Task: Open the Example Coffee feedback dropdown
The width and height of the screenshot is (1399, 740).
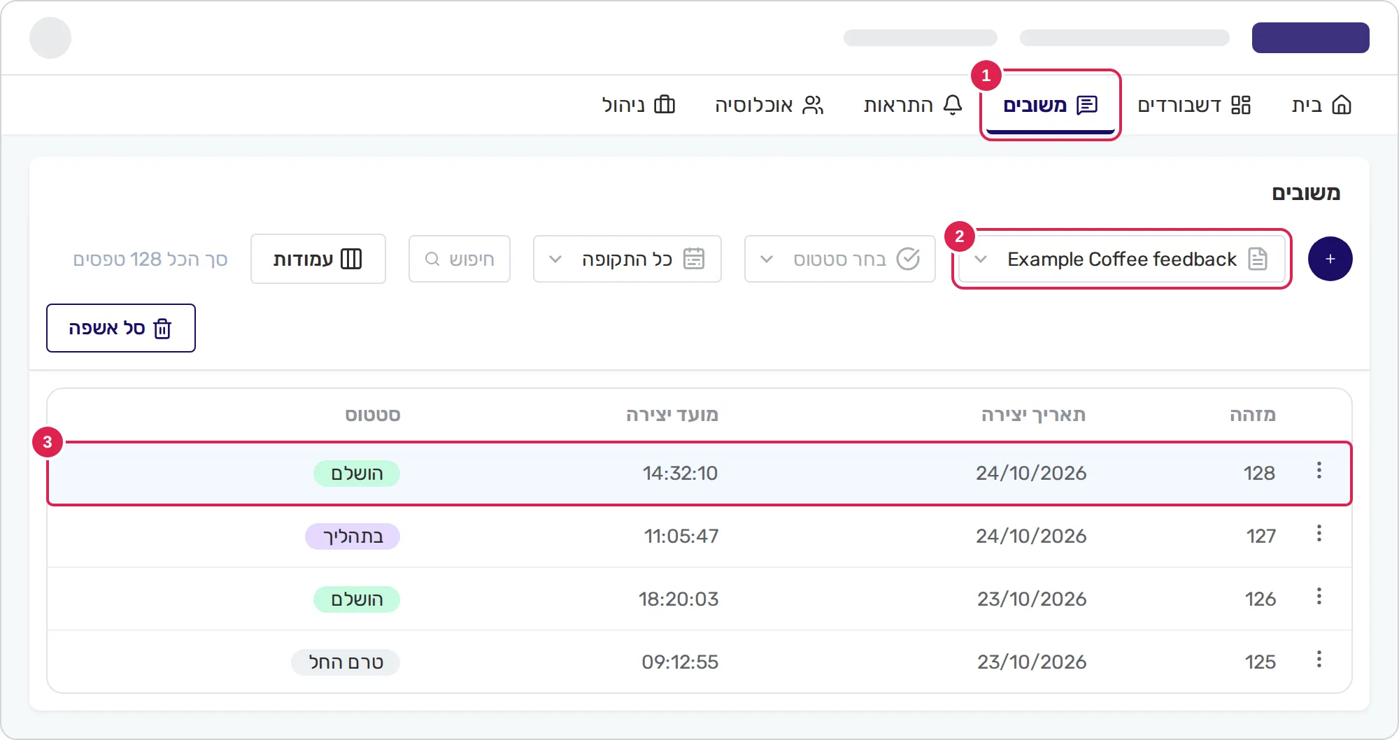Action: pos(1121,259)
